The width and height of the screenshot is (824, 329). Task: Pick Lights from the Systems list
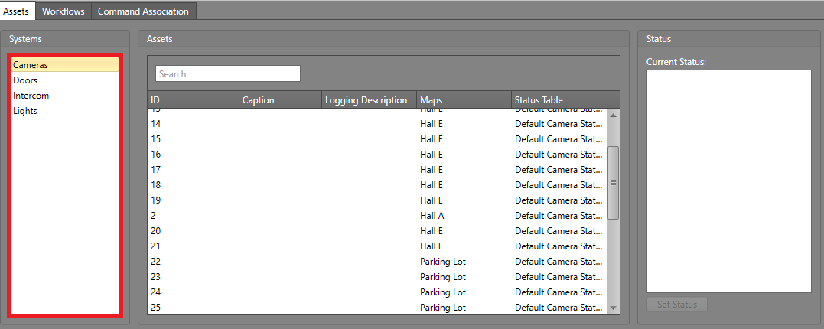tap(25, 111)
